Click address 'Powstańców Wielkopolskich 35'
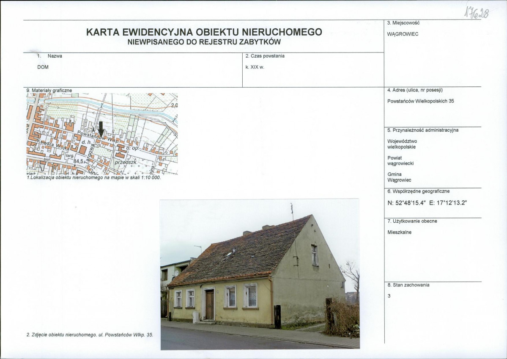The height and width of the screenshot is (359, 507). click(421, 101)
